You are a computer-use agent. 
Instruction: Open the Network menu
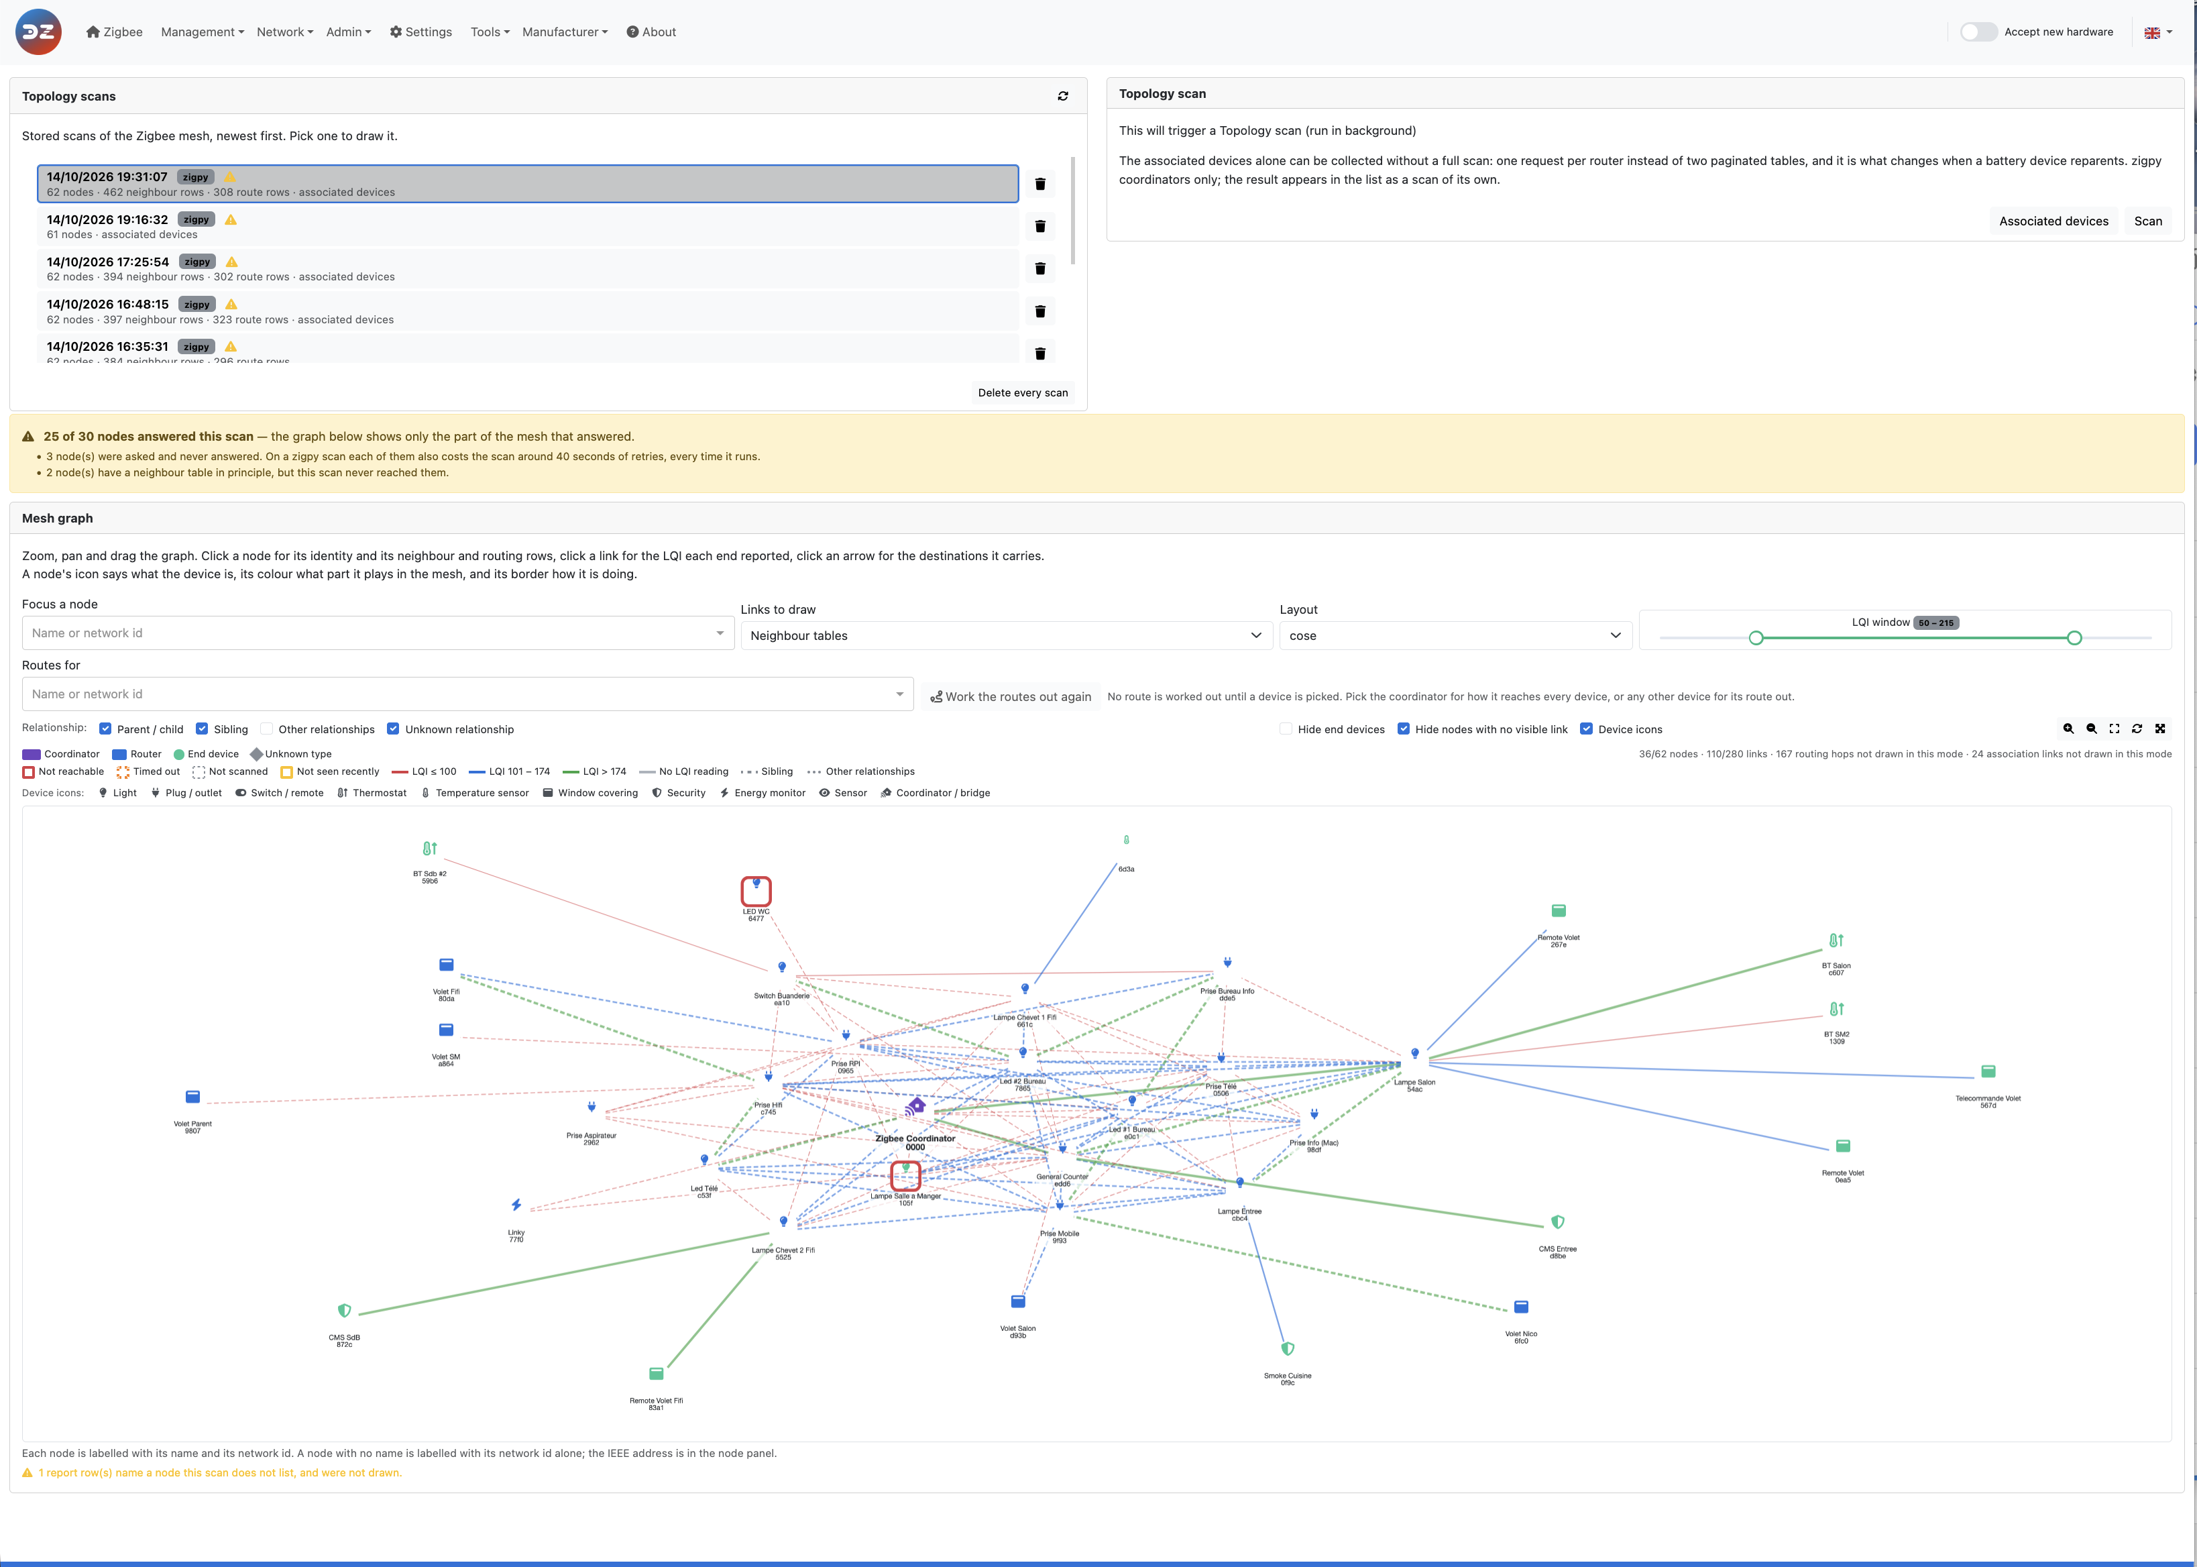point(284,32)
